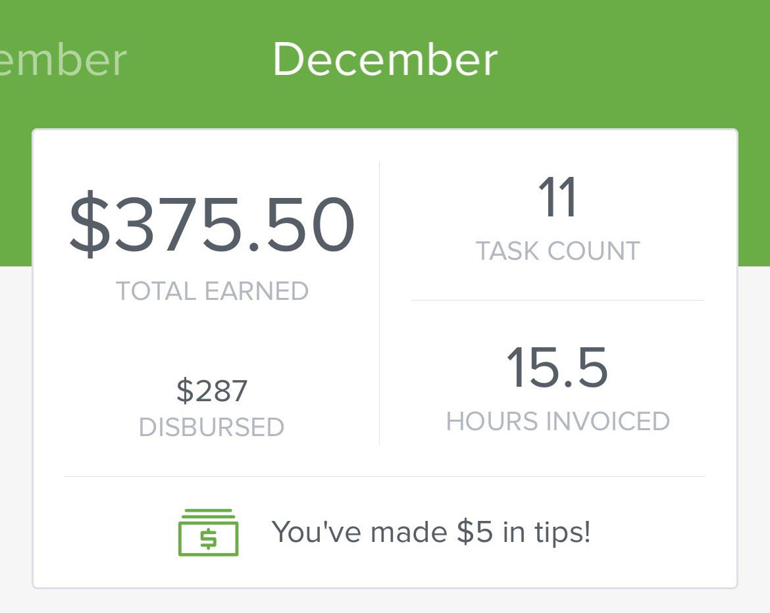Tap the HOURS INVOICED label
This screenshot has height=613, width=770.
point(557,422)
